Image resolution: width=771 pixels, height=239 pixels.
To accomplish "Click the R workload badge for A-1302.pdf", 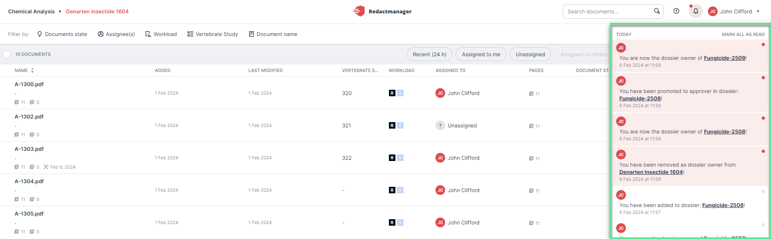I will (392, 125).
